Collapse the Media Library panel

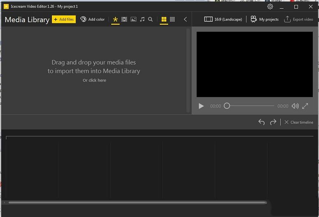[185, 19]
